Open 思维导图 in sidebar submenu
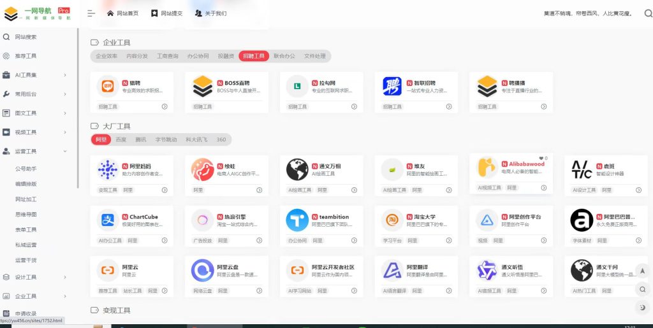 (x=26, y=215)
